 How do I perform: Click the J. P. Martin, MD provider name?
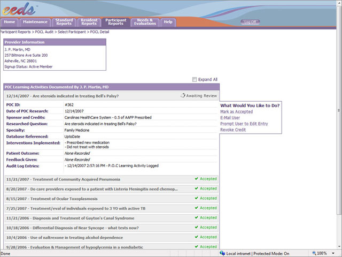tap(18, 50)
